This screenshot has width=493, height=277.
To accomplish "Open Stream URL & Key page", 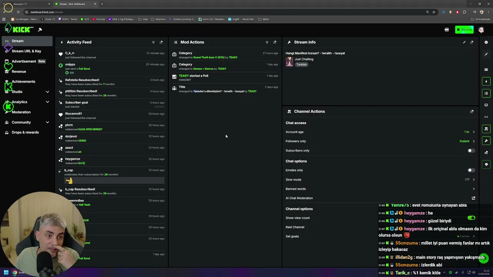I will (x=27, y=51).
